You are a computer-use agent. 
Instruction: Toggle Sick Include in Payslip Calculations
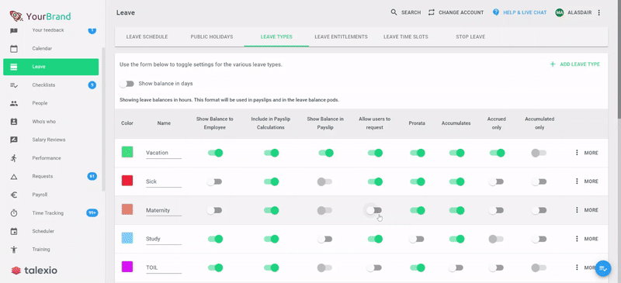(272, 181)
